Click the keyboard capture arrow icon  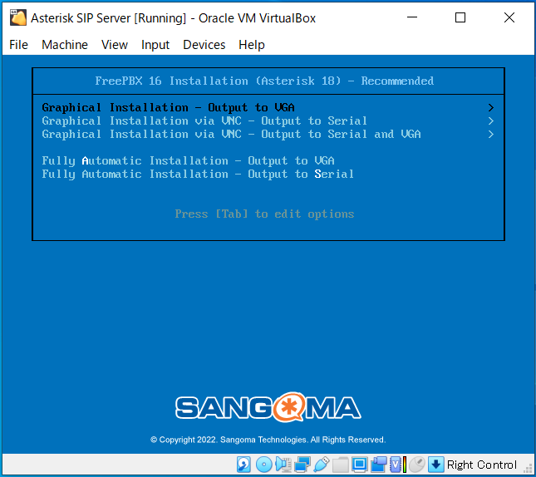point(435,465)
